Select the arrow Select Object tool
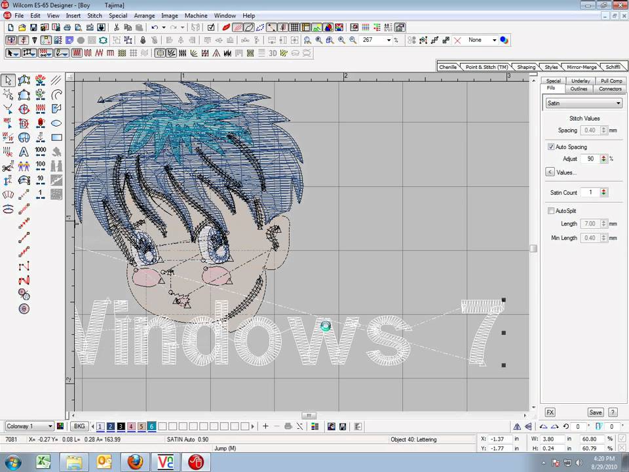This screenshot has width=629, height=472. [8, 80]
